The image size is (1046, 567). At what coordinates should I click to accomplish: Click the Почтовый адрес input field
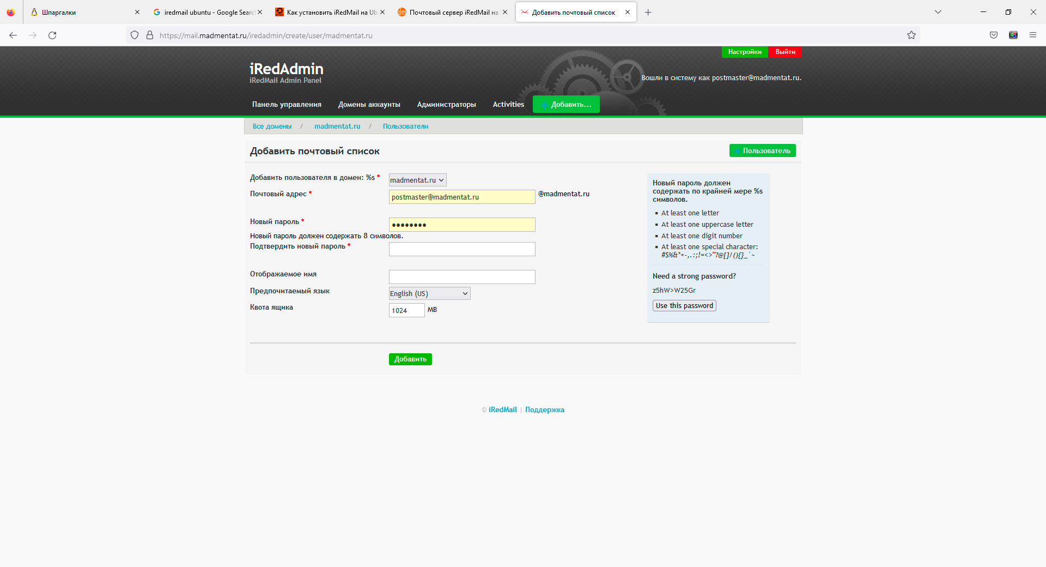pos(462,197)
